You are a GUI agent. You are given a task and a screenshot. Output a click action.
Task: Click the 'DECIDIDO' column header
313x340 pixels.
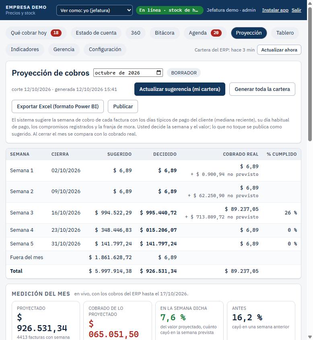[x=165, y=154]
